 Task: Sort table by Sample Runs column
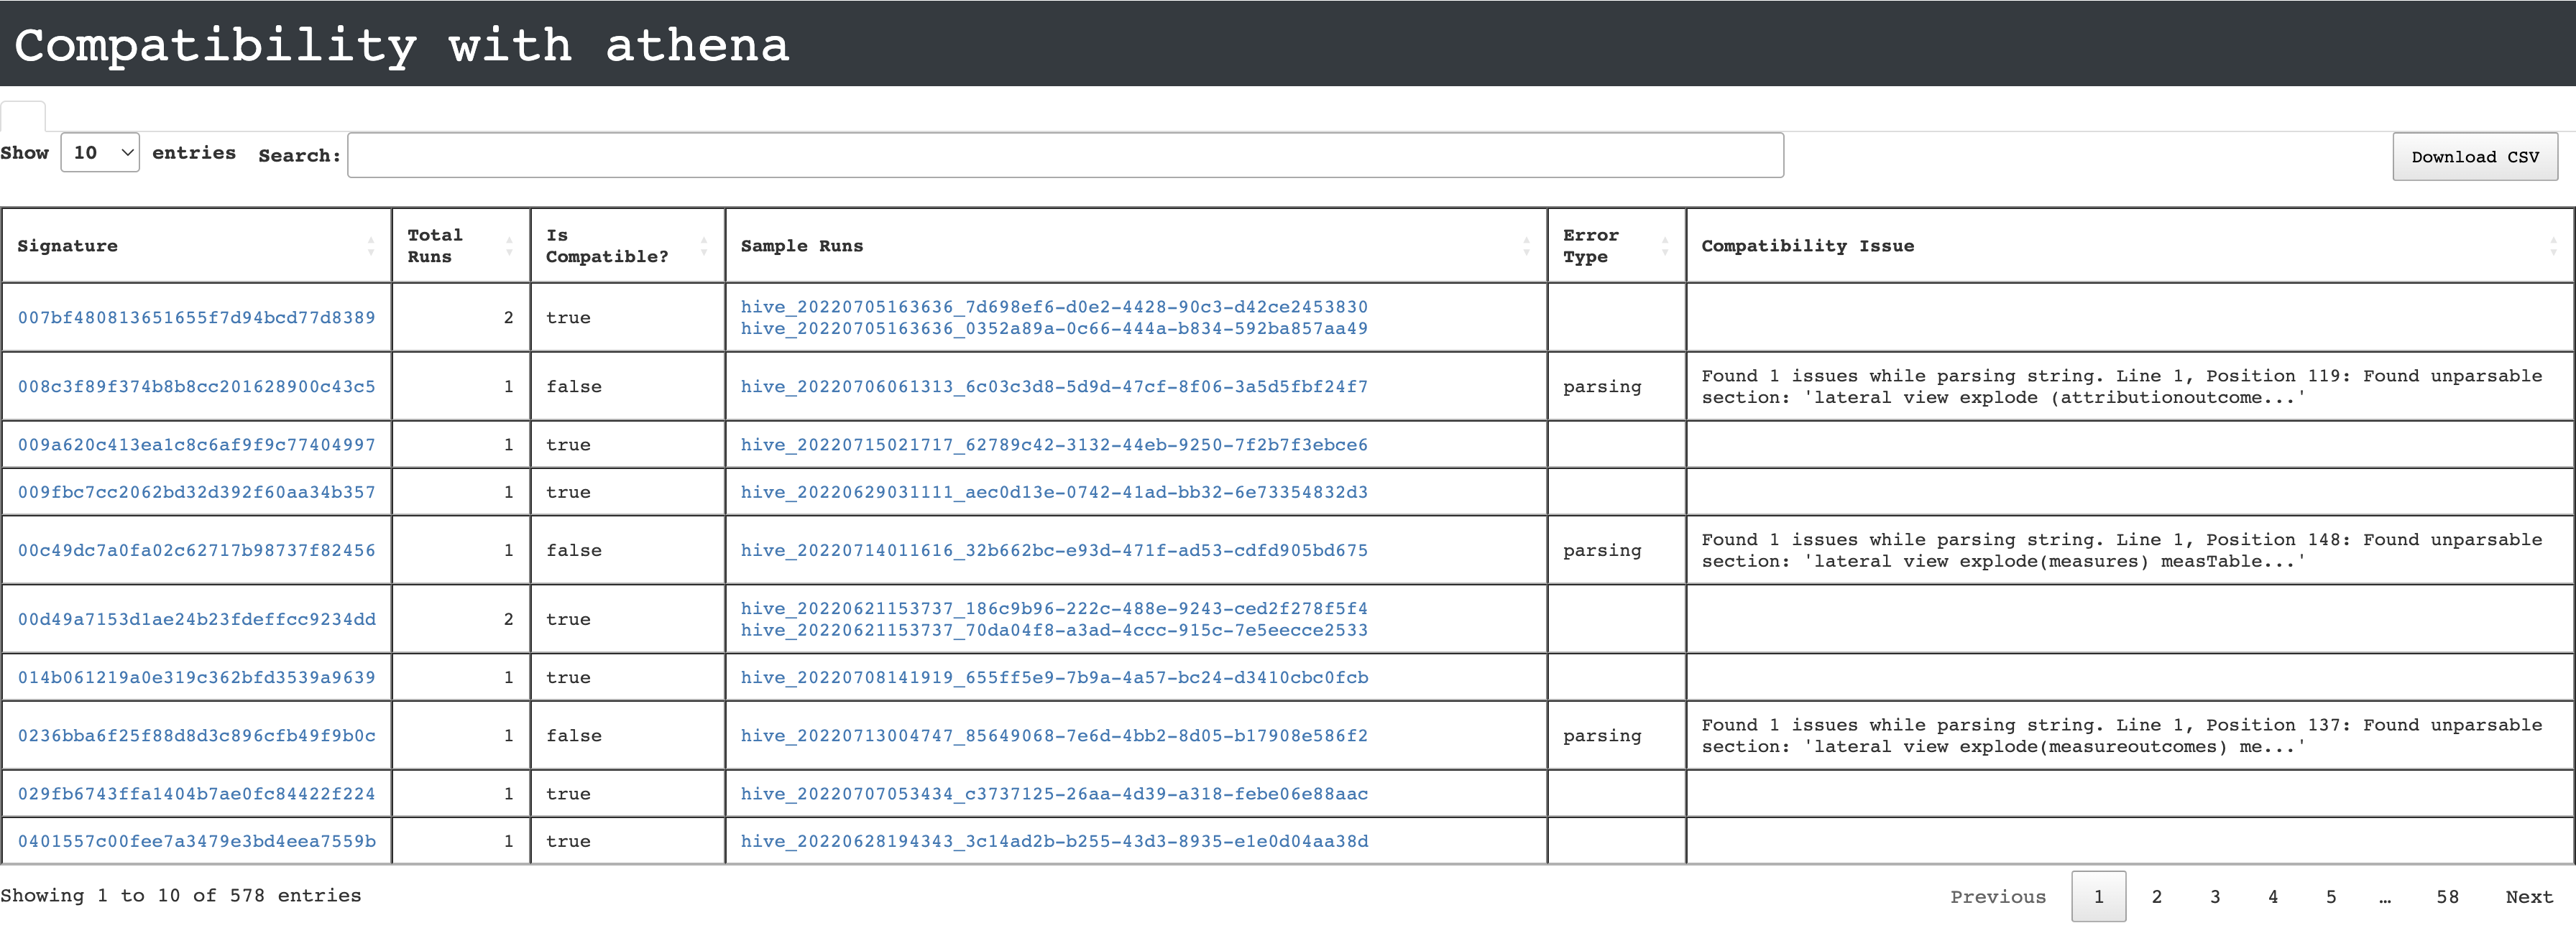1136,246
